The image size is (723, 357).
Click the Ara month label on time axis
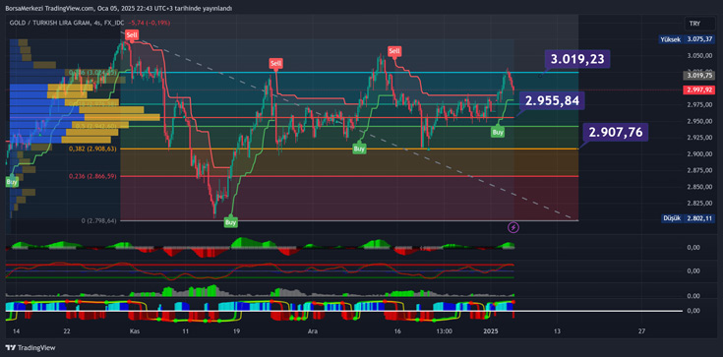click(x=312, y=331)
